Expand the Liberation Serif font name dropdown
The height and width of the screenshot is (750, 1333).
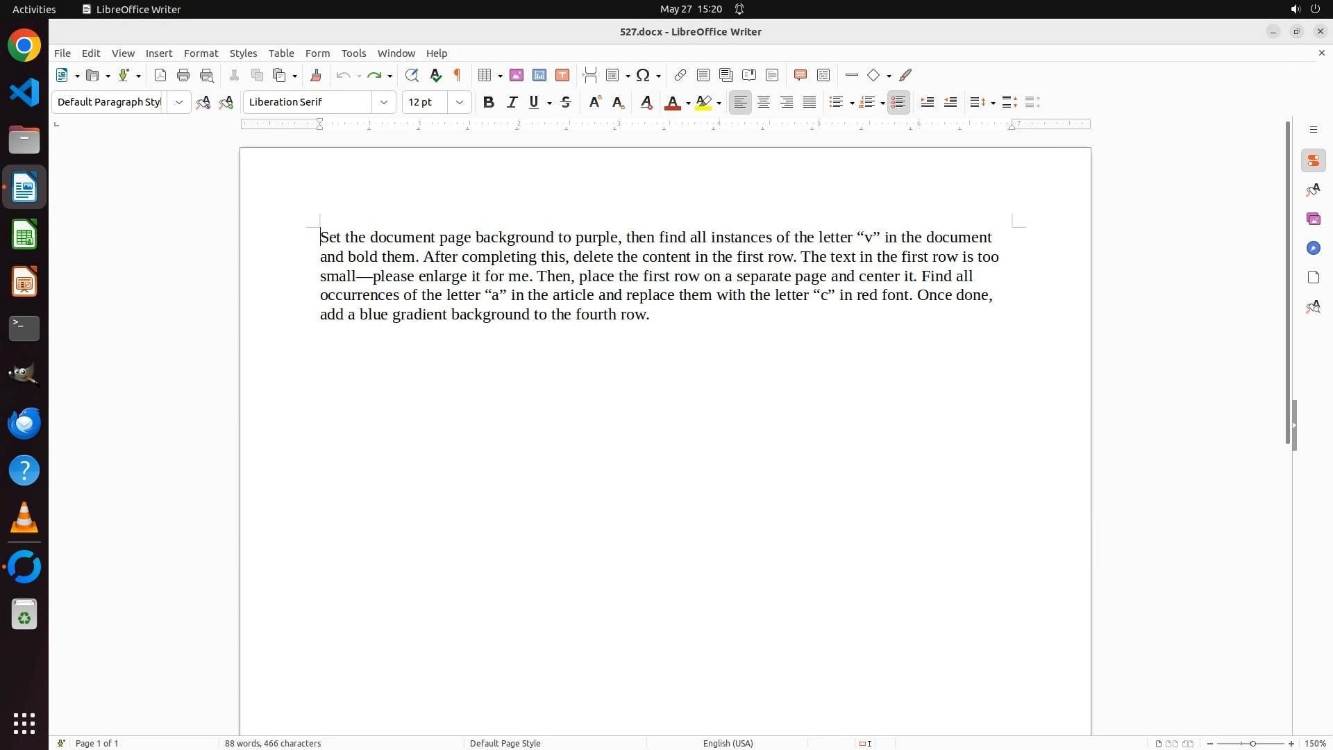(384, 102)
